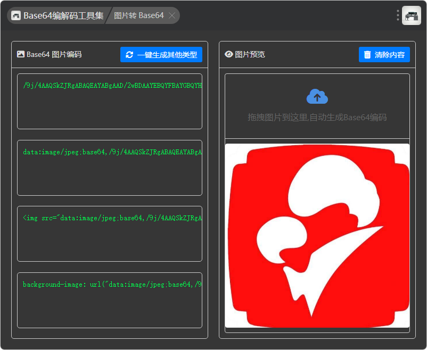The width and height of the screenshot is (427, 350).
Task: Select the 图片转 Base64 tab
Action: (138, 15)
